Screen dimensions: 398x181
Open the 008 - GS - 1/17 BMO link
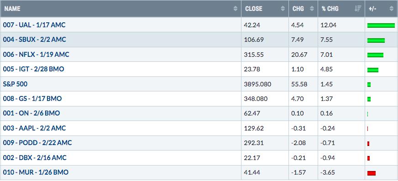pos(32,99)
